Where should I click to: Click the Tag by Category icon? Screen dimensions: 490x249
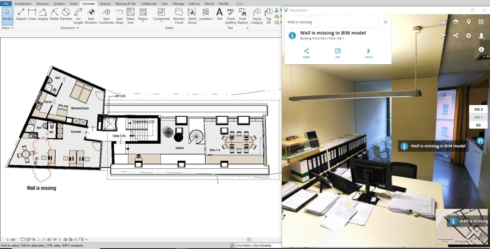[257, 17]
